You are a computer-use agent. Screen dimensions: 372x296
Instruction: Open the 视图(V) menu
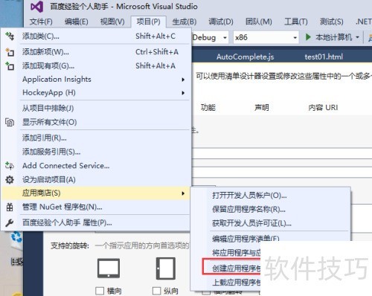[112, 22]
